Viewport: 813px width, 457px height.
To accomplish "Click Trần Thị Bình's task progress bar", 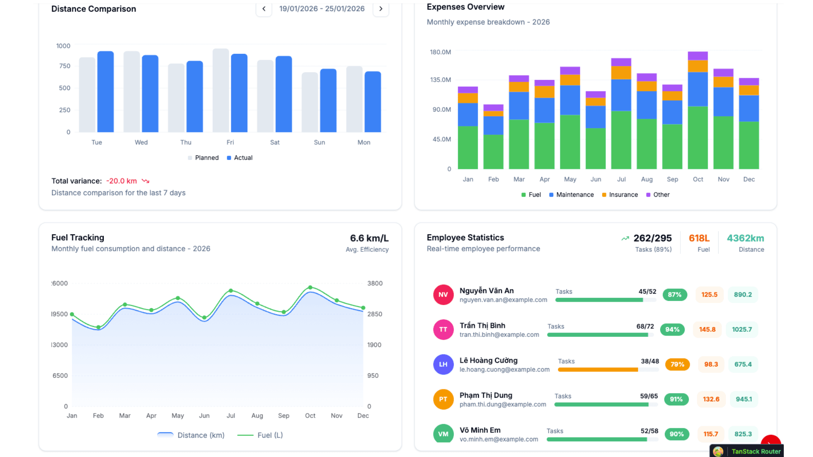I will click(600, 335).
